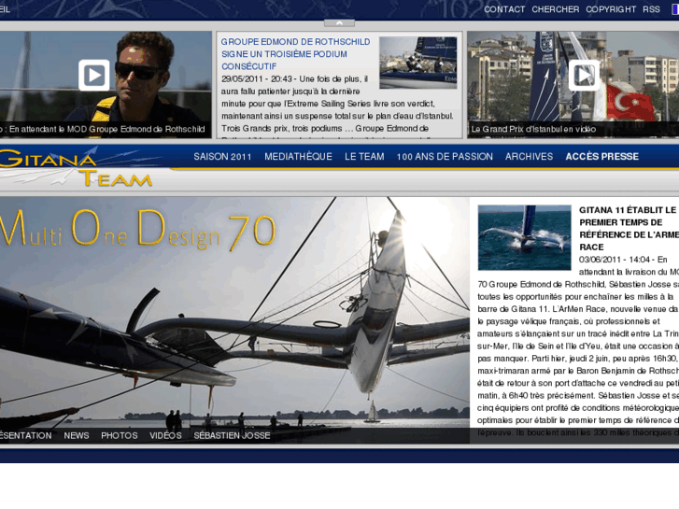The height and width of the screenshot is (509, 679).
Task: Open the COPYRIGHT link
Action: tap(611, 9)
